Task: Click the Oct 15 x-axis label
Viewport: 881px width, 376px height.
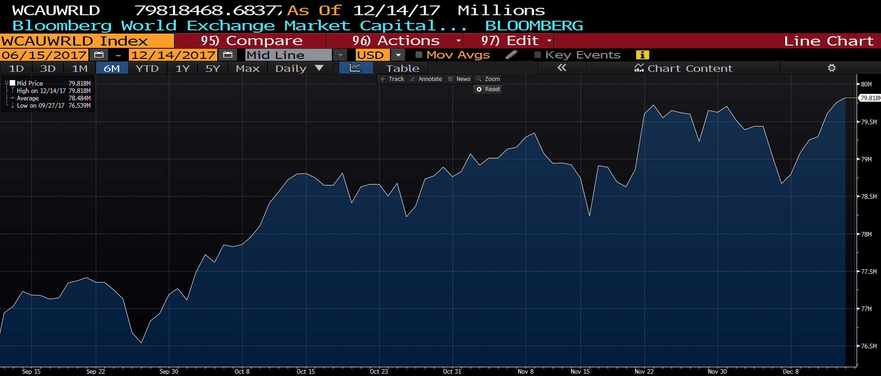Action: pos(306,371)
